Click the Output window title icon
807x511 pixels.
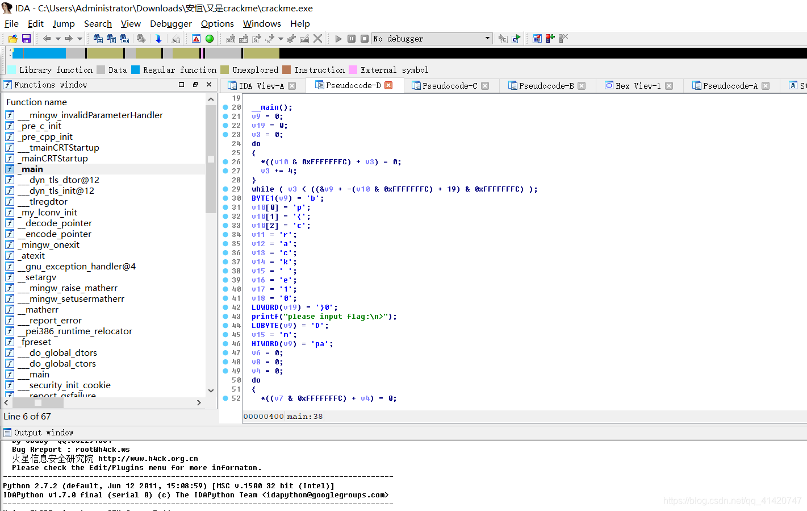tap(7, 433)
